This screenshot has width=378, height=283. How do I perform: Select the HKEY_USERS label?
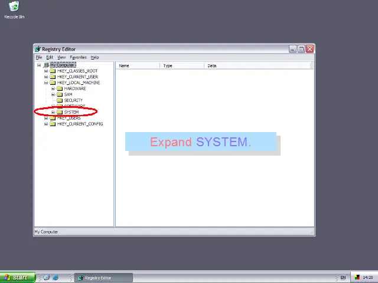tap(69, 118)
